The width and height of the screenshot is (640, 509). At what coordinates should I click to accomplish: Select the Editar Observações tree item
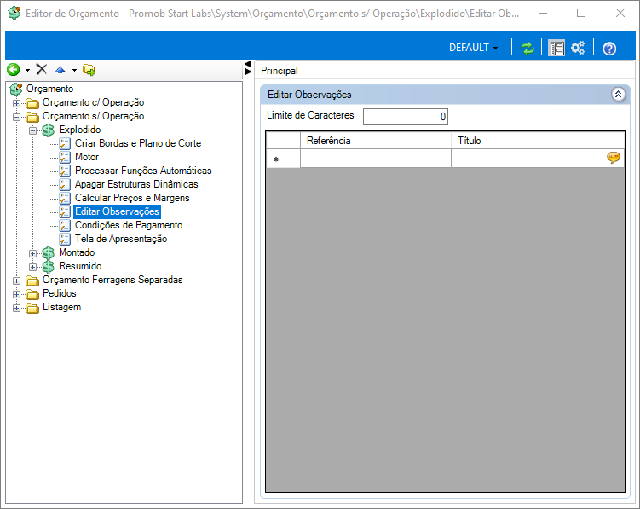pos(117,211)
